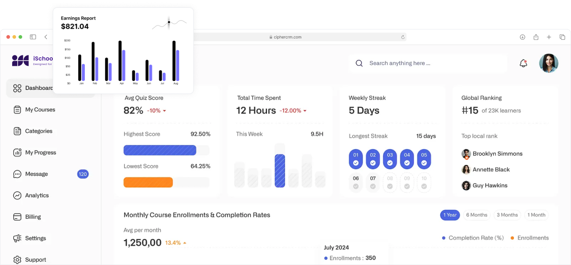Toggle streak day 08 check
This screenshot has height=265, width=571.
click(390, 187)
